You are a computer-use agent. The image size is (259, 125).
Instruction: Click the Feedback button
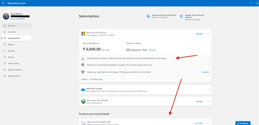point(243,123)
